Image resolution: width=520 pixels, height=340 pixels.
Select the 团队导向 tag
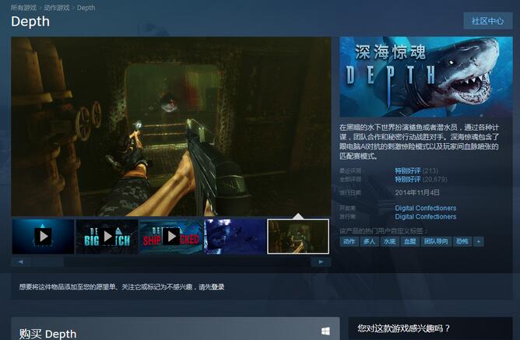[x=434, y=242]
